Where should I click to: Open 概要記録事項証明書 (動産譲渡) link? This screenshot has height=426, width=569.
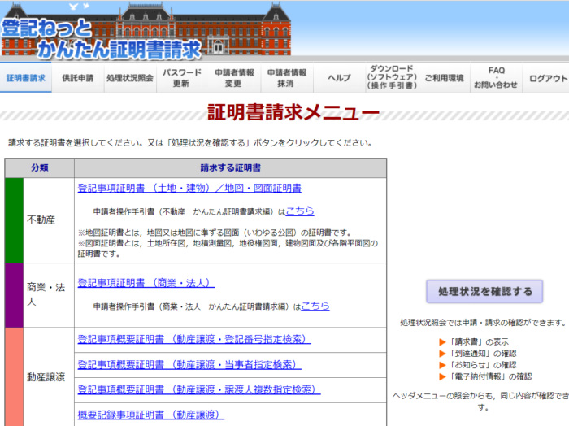(151, 415)
